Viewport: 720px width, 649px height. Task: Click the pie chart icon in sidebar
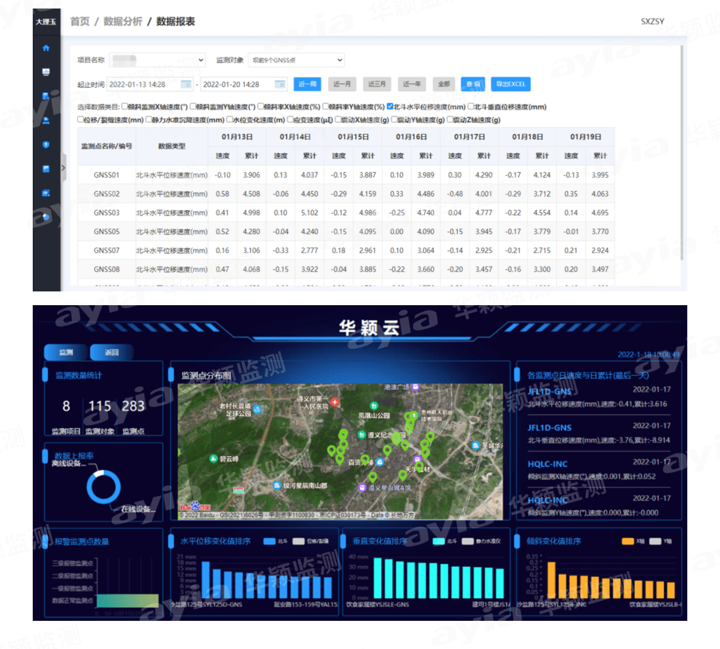click(46, 217)
